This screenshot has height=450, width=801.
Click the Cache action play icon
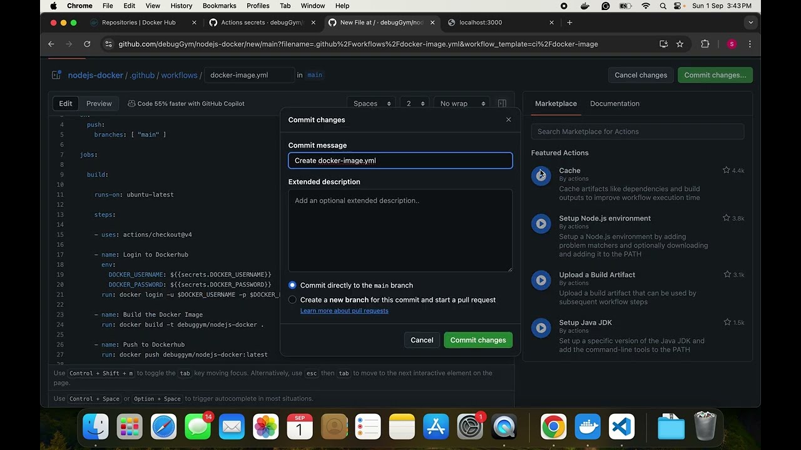click(x=541, y=176)
